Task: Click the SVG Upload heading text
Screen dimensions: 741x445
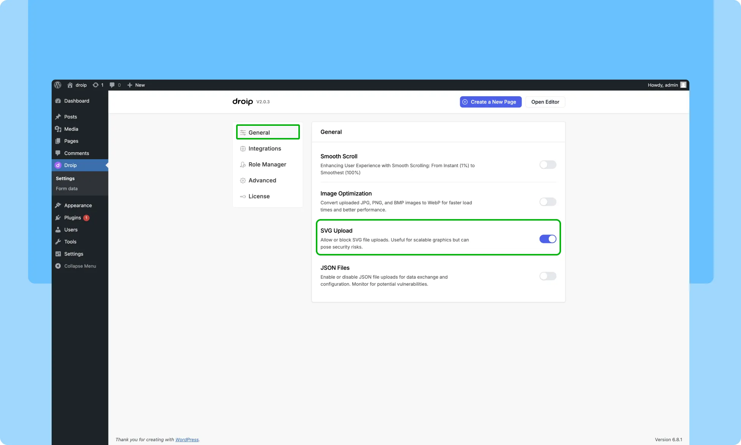Action: 336,230
